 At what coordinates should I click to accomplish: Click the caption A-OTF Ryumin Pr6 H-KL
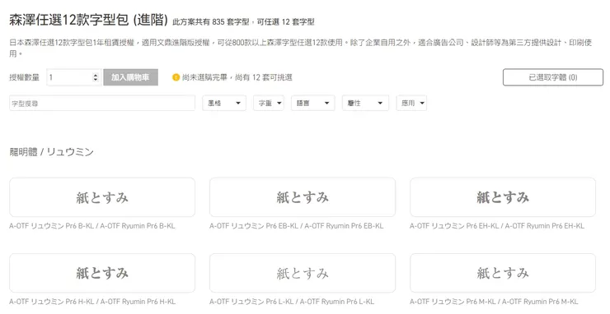coord(138,302)
